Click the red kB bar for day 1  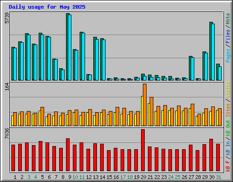click(13, 158)
